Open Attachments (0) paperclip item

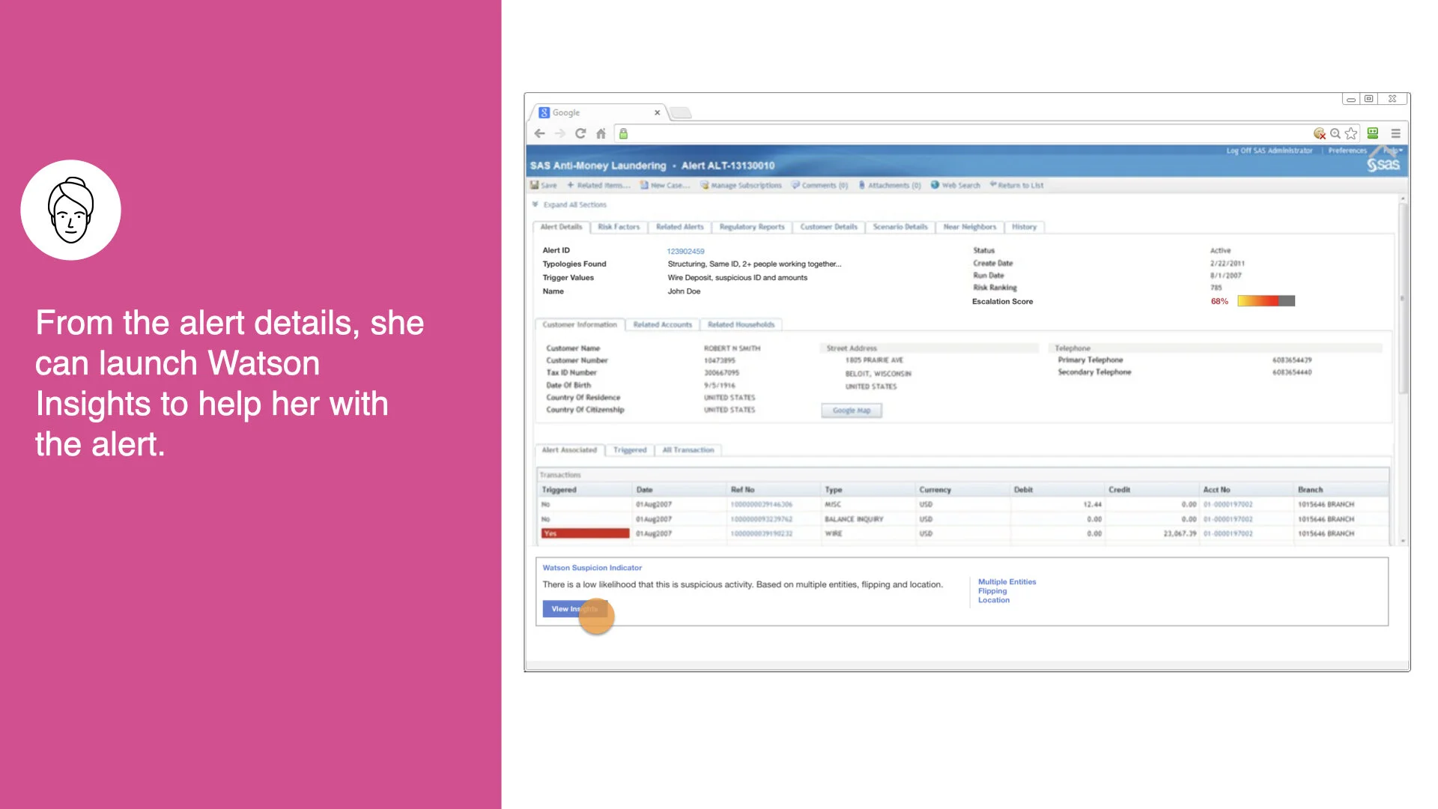(890, 185)
